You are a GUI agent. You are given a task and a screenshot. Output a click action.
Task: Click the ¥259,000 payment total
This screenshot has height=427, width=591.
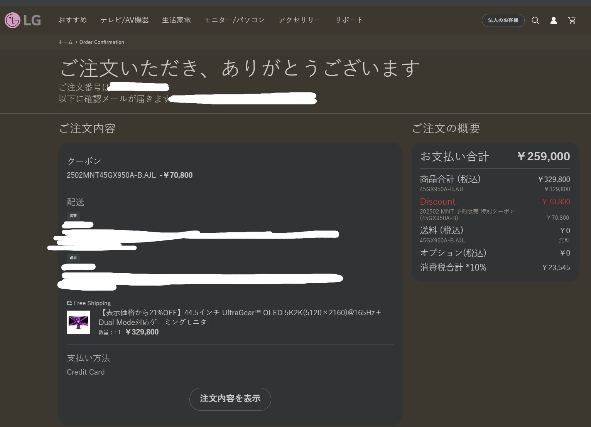click(x=544, y=156)
